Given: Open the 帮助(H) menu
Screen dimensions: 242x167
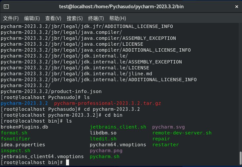Looking at the screenshot, I should (x=118, y=18).
